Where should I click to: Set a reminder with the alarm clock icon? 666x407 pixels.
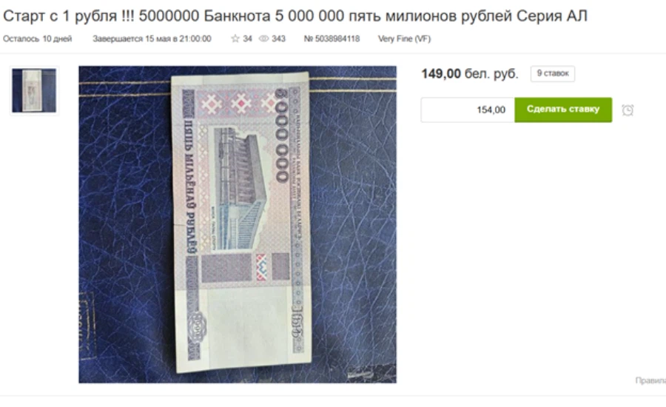[x=628, y=110]
